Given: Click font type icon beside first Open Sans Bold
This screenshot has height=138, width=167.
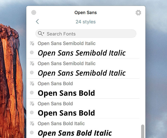Looking at the screenshot, I should (x=32, y=84).
